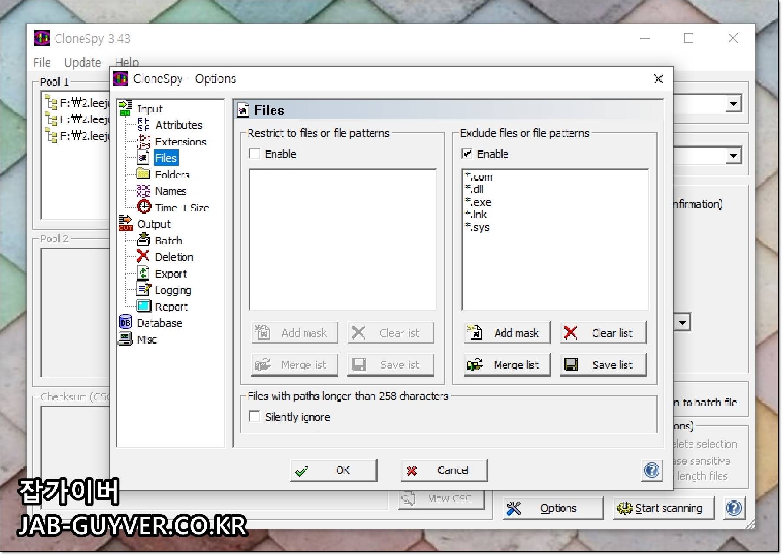Click the Export document icon
This screenshot has width=782, height=555.
(x=143, y=273)
